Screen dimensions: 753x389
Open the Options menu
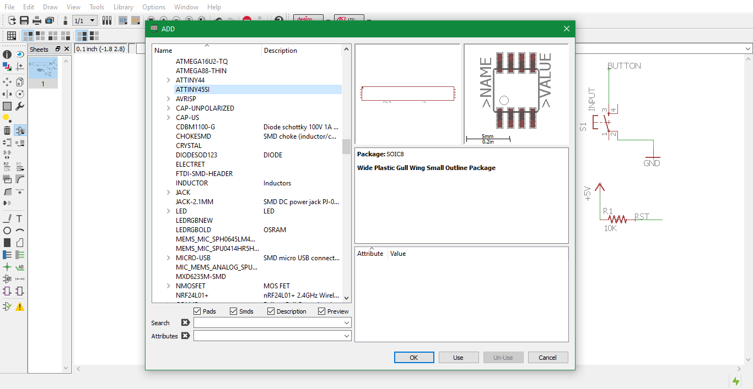(154, 7)
